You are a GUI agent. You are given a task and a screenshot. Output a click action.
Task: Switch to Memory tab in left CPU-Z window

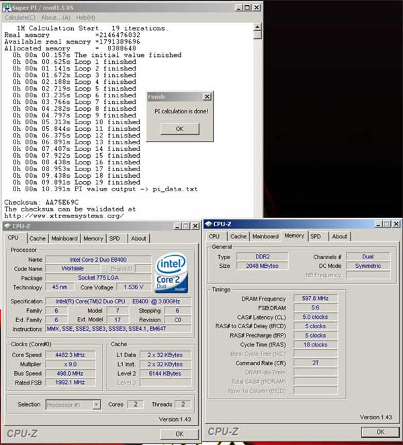click(x=93, y=239)
